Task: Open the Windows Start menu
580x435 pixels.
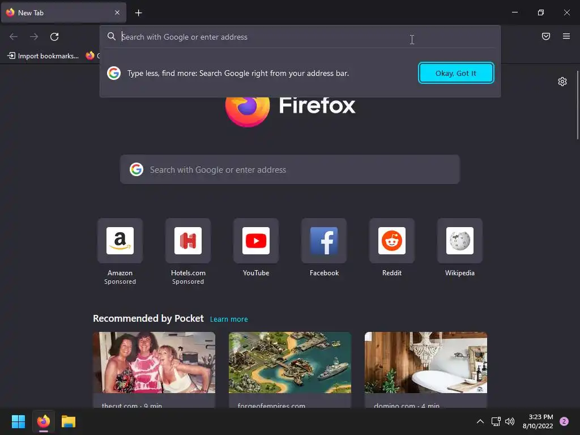Action: (x=18, y=421)
